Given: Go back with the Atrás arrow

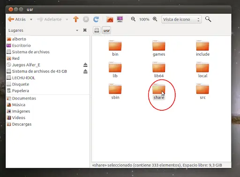Looking at the screenshot, I should pyautogui.click(x=17, y=19).
